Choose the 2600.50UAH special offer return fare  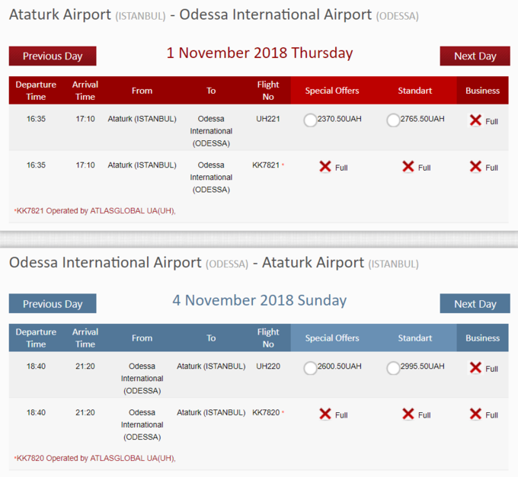click(x=310, y=368)
